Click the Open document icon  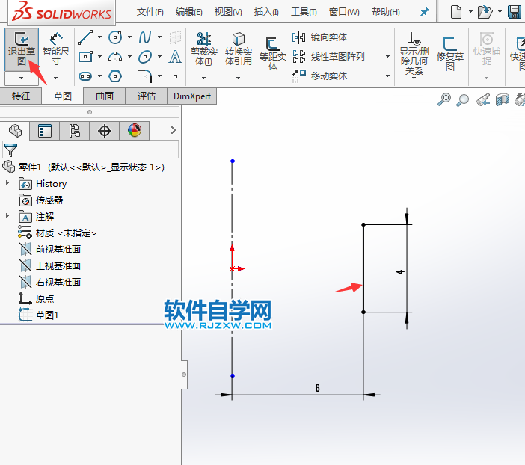tap(485, 12)
